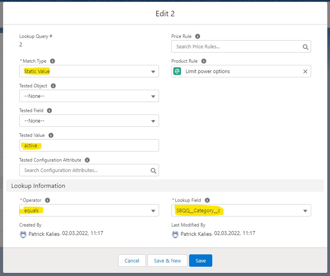Click the info icon beside Operator
The image size is (330, 276).
point(47,200)
